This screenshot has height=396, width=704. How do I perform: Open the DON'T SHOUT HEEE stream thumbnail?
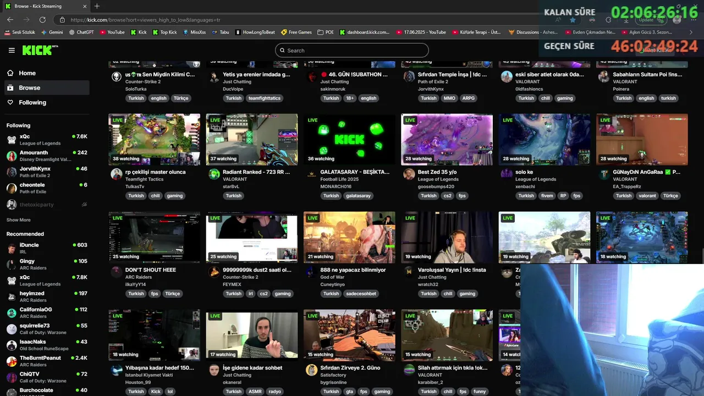point(155,238)
